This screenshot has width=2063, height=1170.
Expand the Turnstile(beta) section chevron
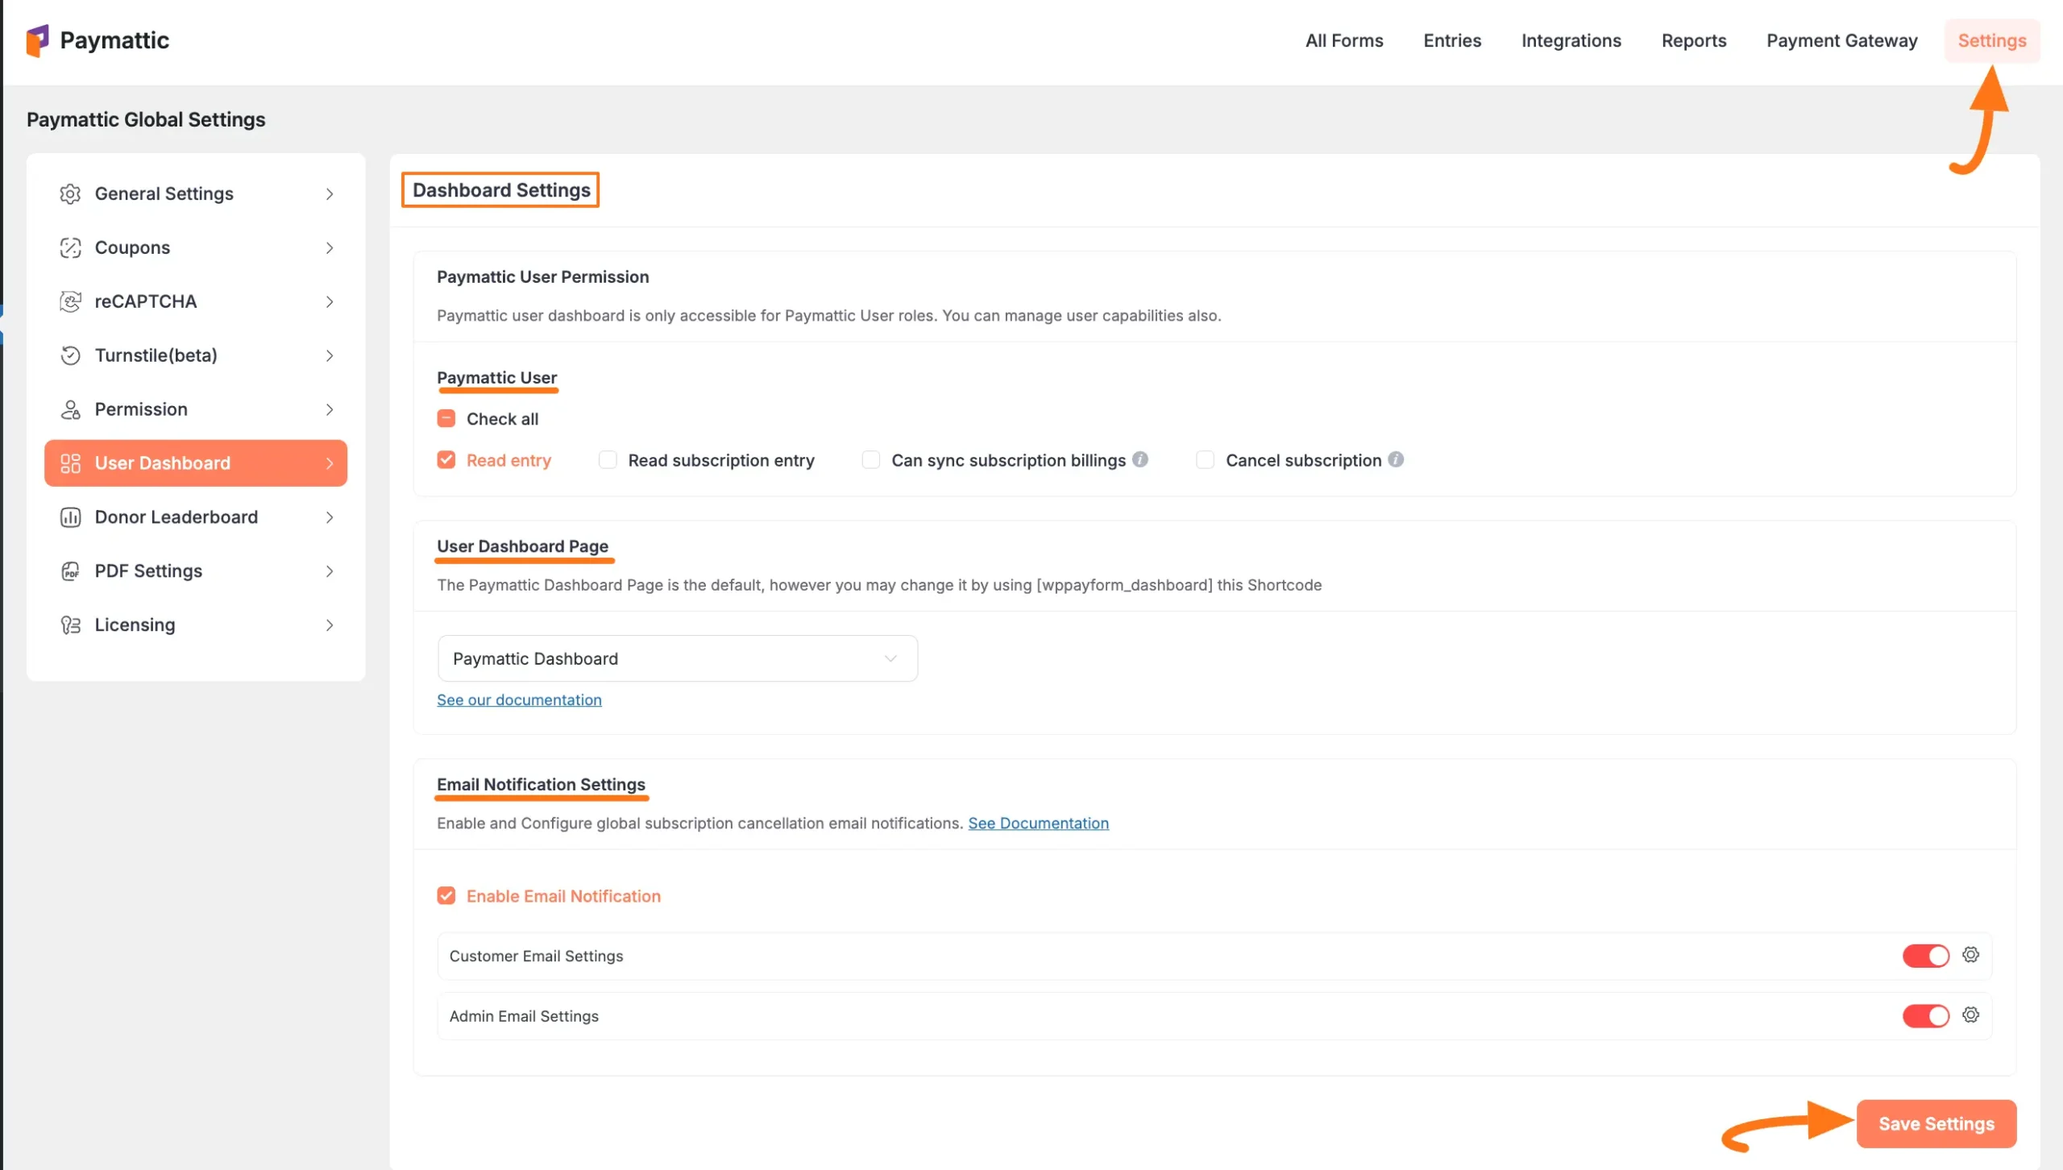coord(330,355)
